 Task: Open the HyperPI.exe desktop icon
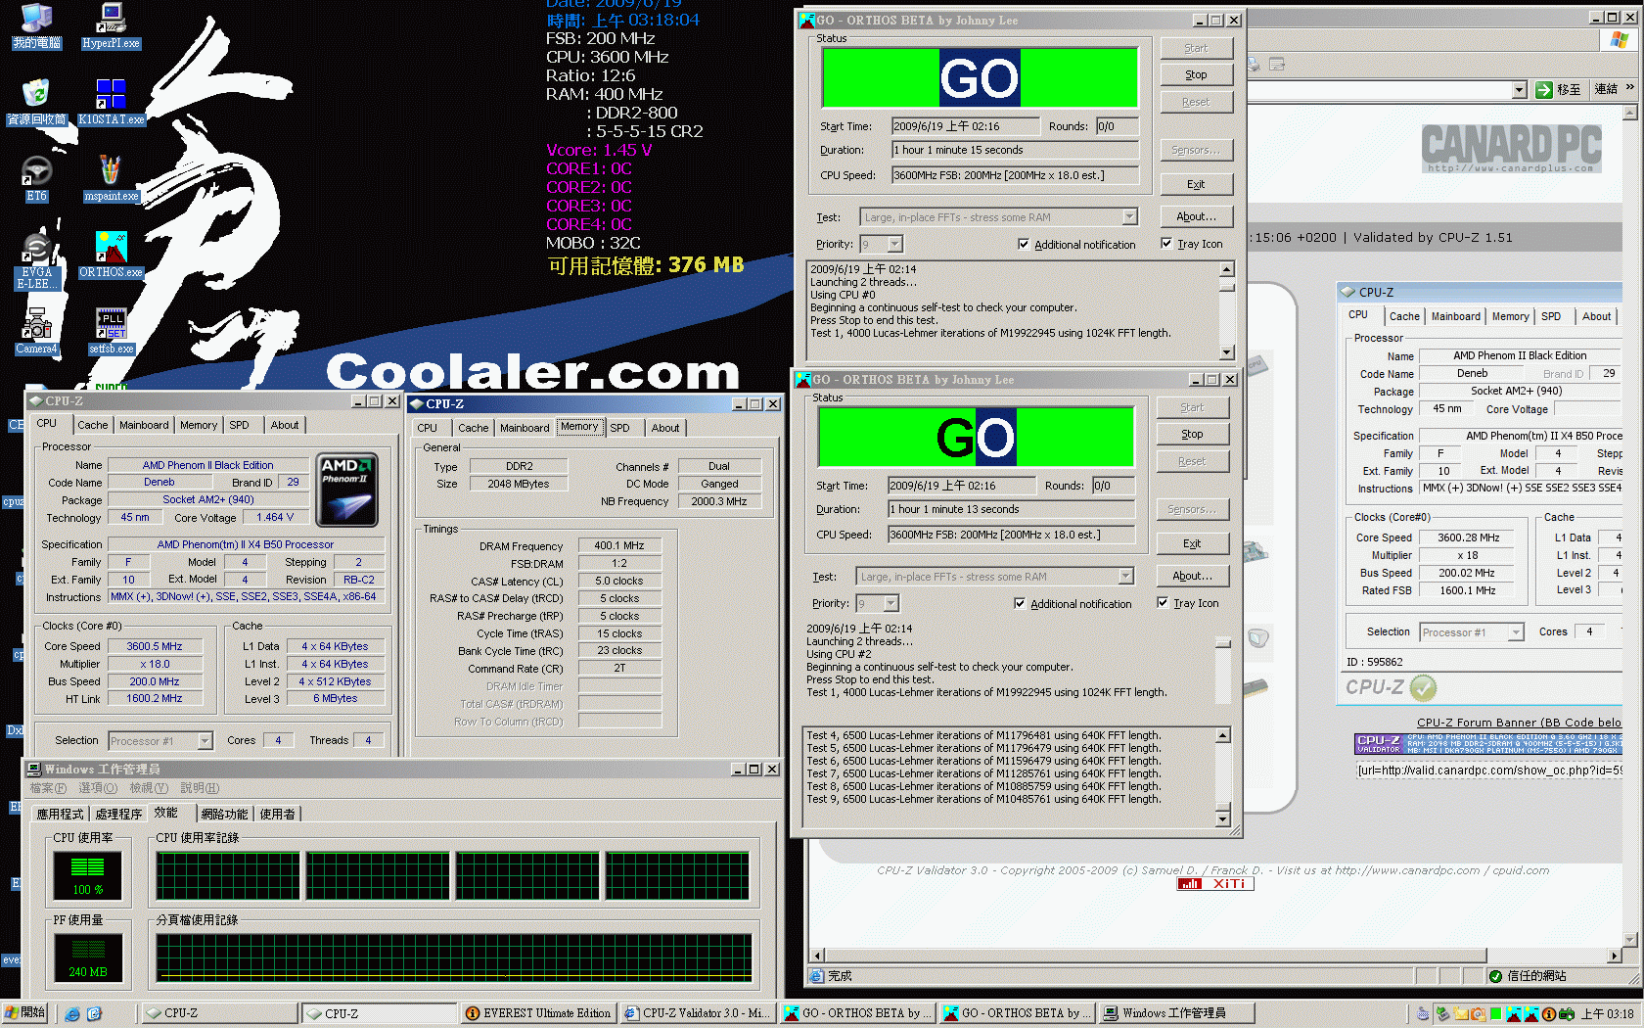pos(111,25)
